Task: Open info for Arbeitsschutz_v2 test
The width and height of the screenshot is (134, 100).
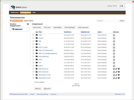Action: point(114,69)
